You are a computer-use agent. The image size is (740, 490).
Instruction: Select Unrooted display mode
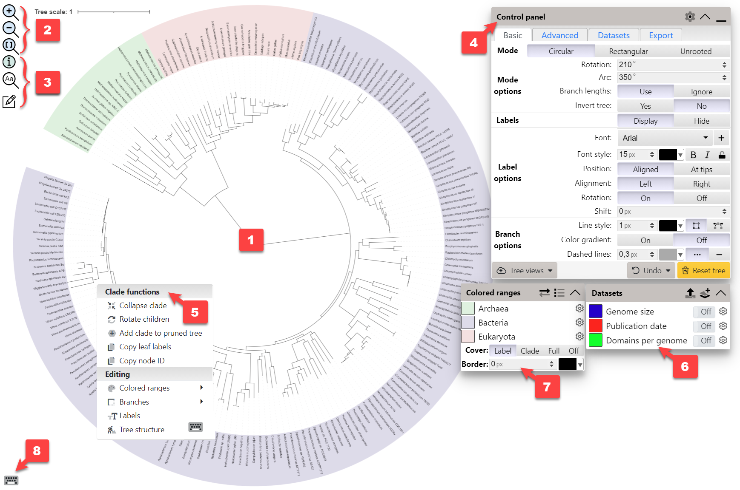(696, 51)
